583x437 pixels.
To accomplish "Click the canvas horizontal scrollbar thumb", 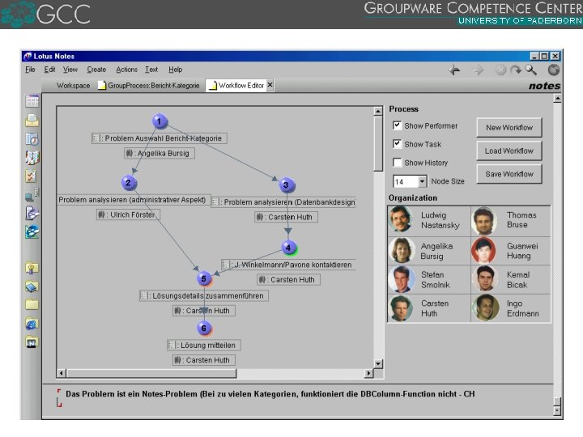I will (151, 373).
